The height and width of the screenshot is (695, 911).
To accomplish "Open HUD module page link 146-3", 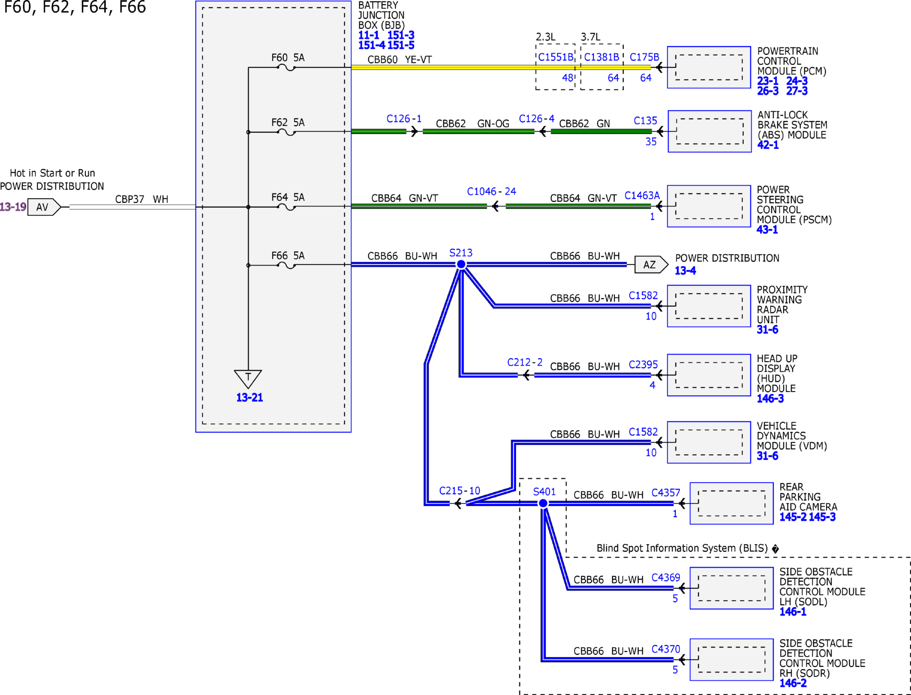I will tap(770, 399).
